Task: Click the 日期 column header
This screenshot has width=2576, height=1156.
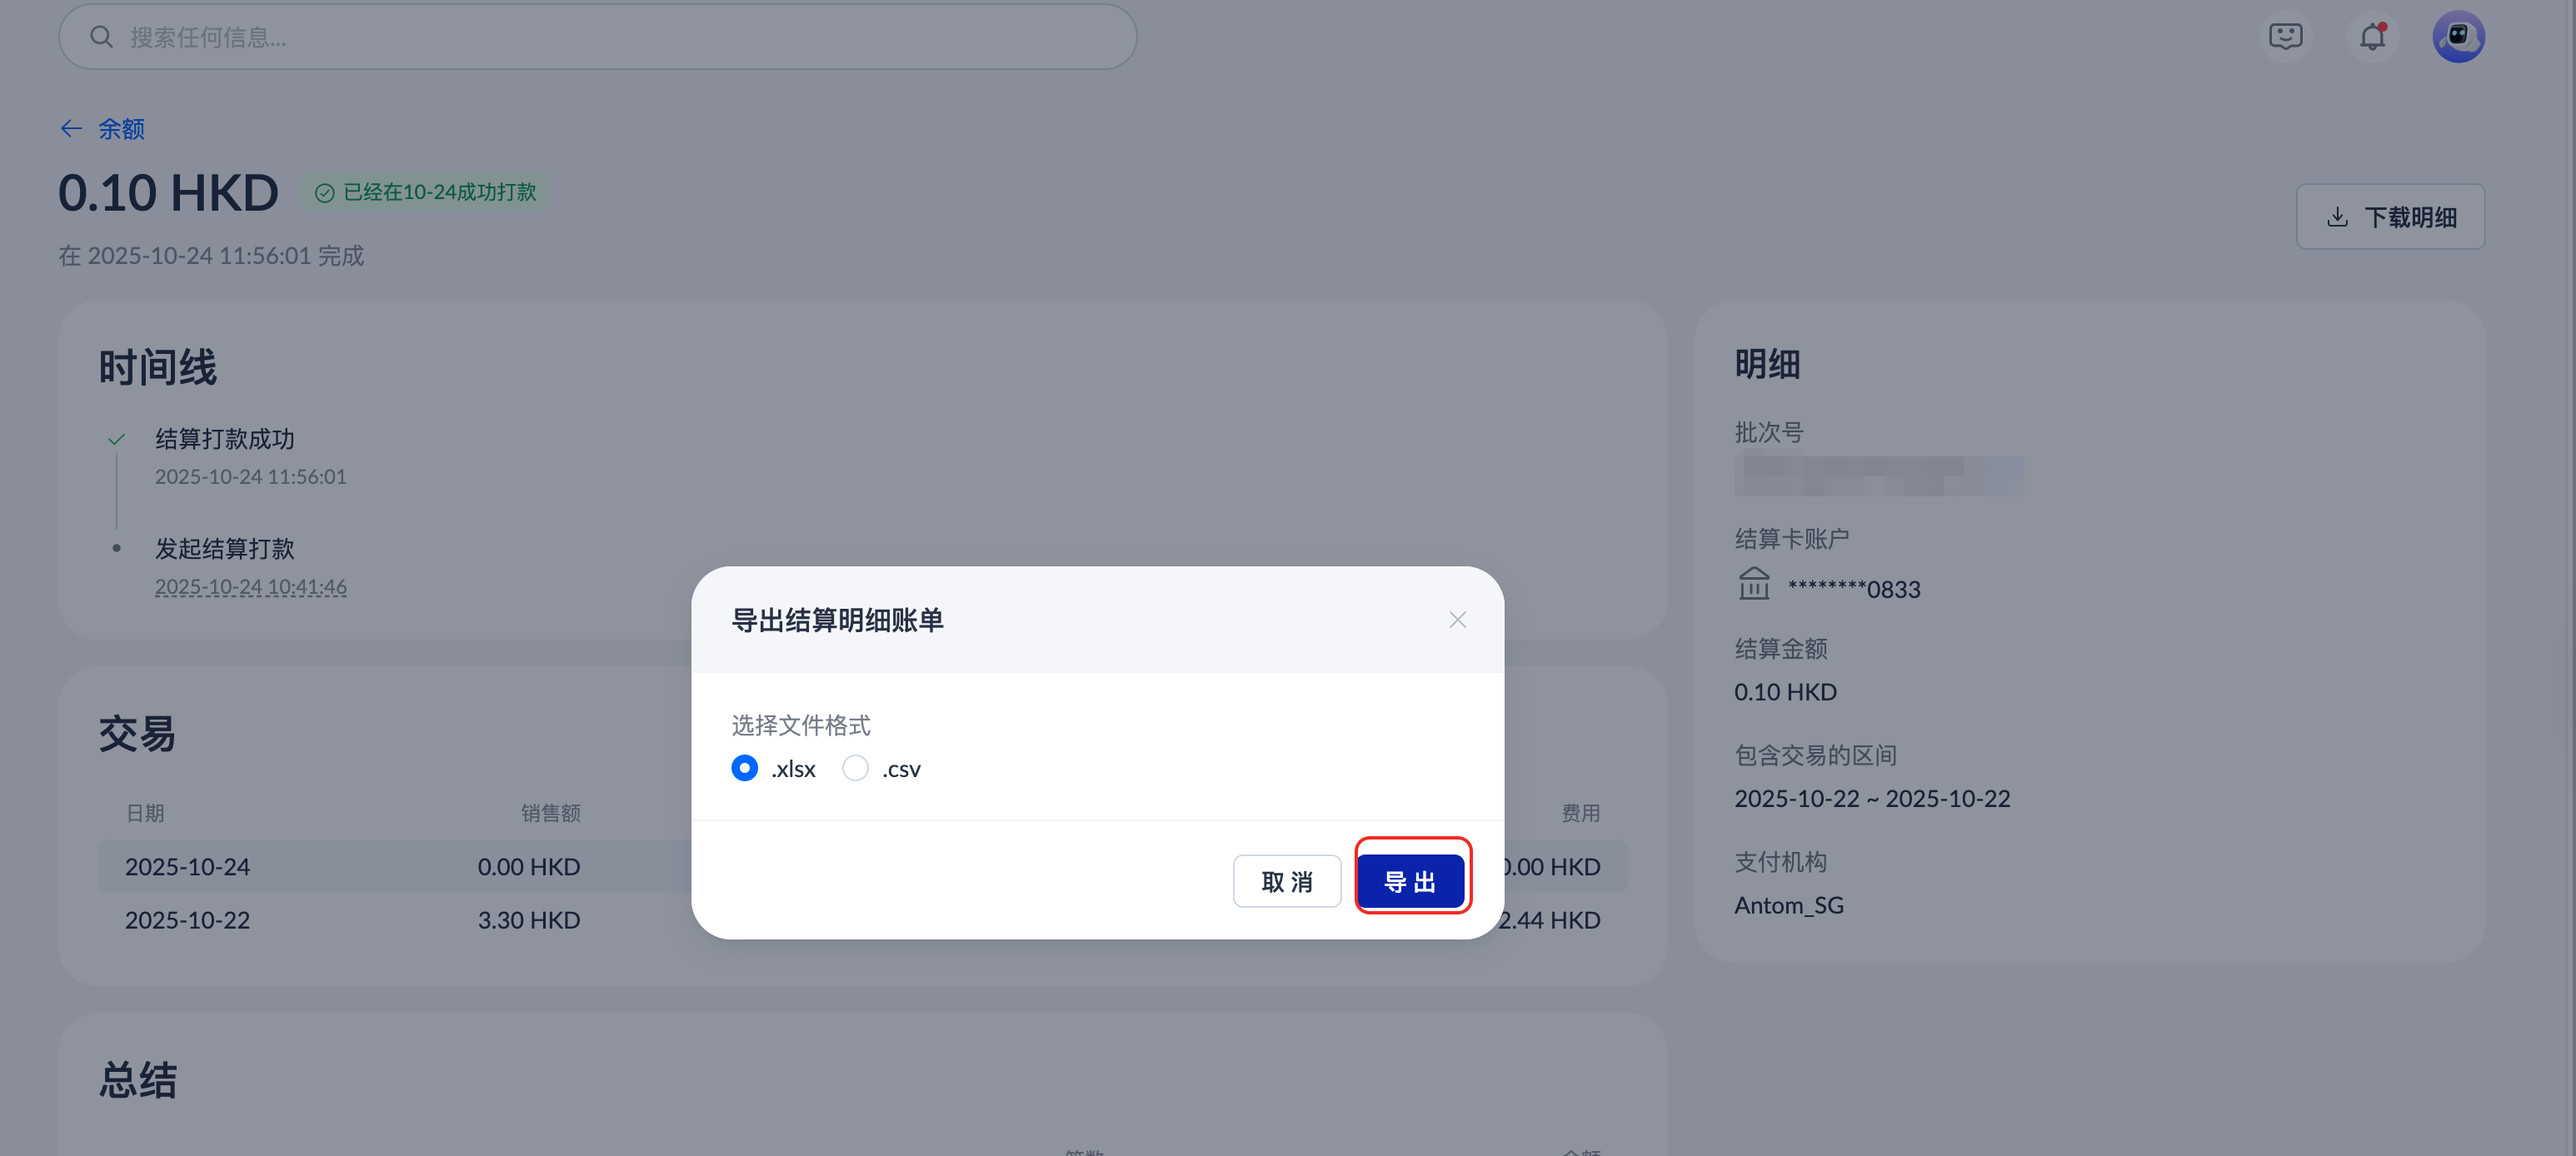Action: 145,813
